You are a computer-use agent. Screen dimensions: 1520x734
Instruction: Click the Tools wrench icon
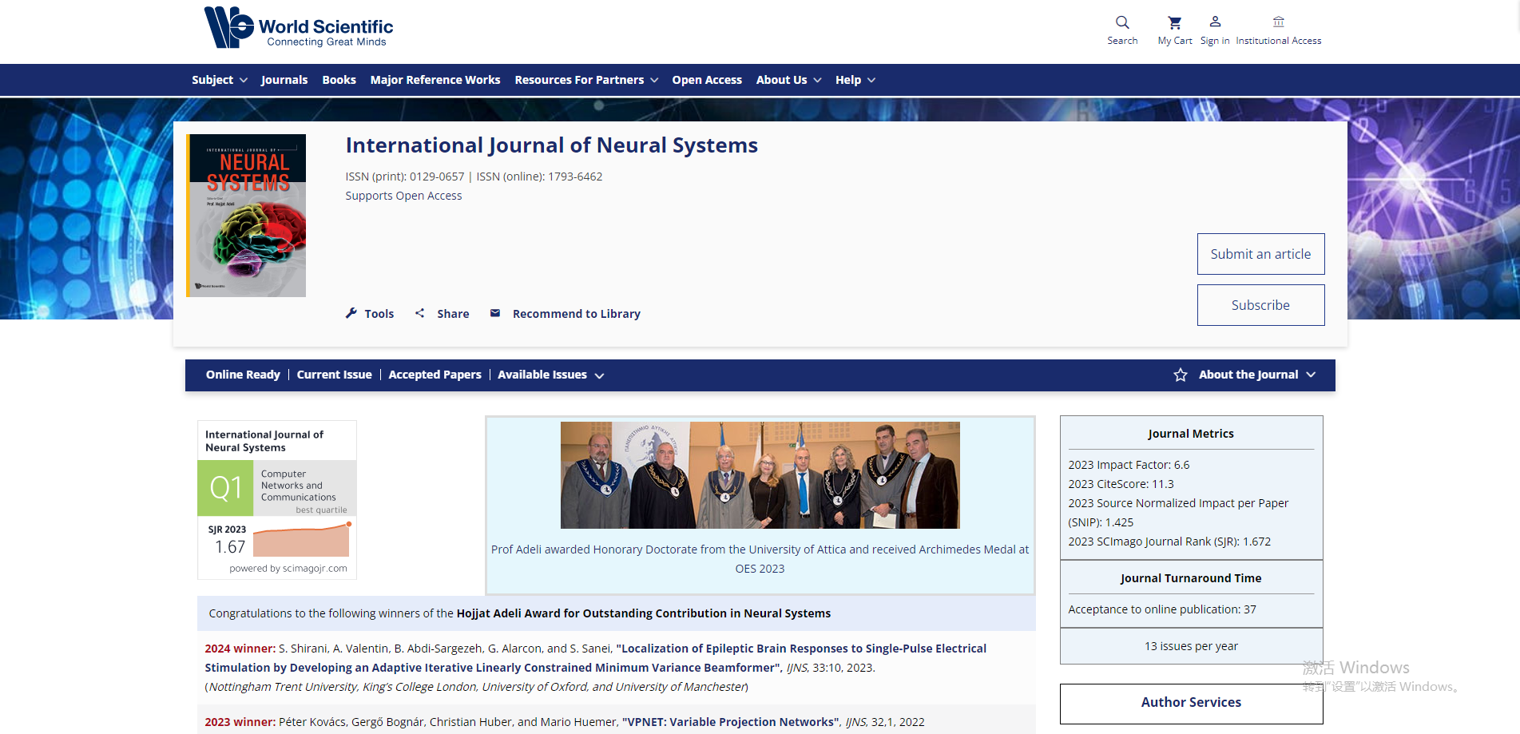tap(351, 313)
